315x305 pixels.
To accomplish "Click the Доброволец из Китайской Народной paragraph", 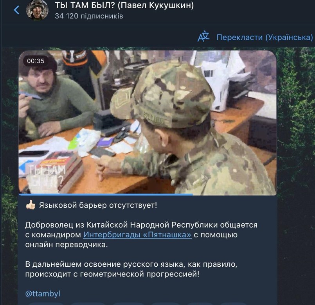I will [x=141, y=235].
